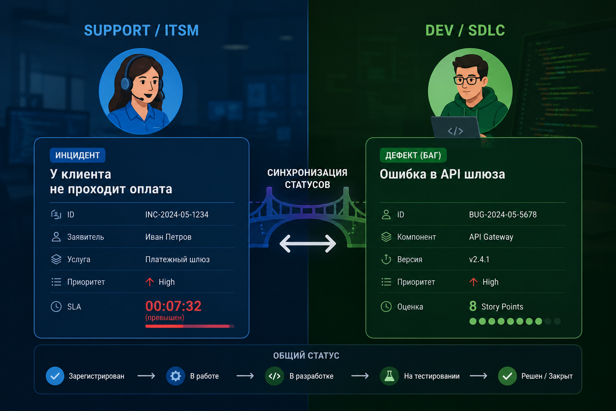Screen dimensions: 616x411
Task: Open incident ID INC-2024-05-1234
Action: pos(177,215)
